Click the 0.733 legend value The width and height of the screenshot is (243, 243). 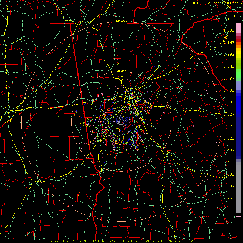click(x=229, y=90)
